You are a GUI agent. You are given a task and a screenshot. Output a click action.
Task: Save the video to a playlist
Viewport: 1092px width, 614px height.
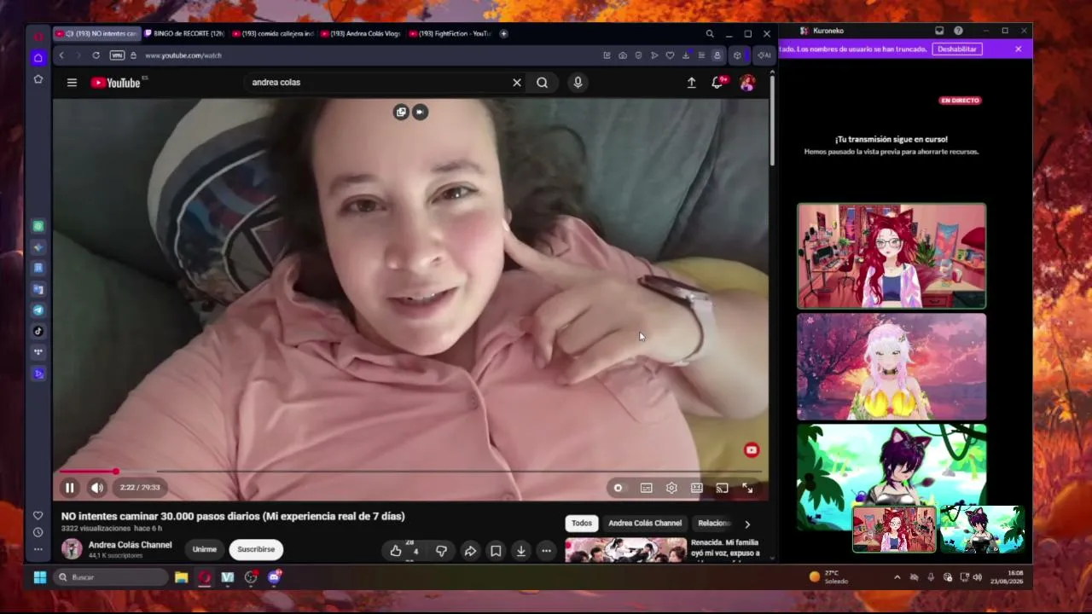coord(496,551)
